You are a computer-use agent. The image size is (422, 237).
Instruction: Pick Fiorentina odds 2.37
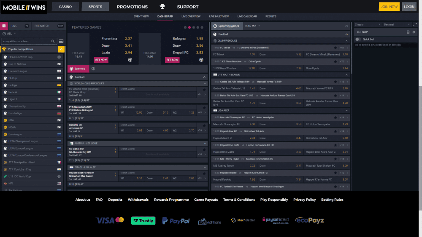128,39
